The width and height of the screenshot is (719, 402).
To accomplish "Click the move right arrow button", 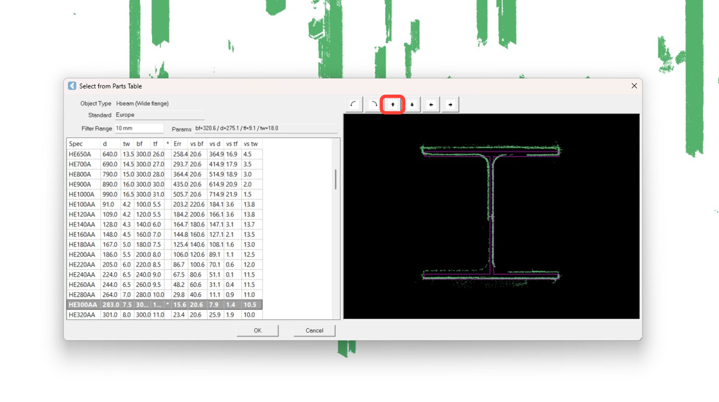I will [x=451, y=105].
